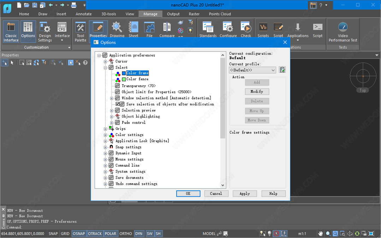Open the Points Cloud ribbon tab
381x238 pixels.
[220, 14]
